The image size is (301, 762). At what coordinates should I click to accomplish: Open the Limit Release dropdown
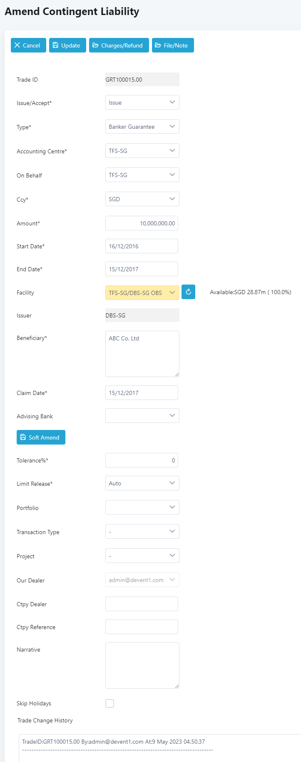[x=142, y=483]
